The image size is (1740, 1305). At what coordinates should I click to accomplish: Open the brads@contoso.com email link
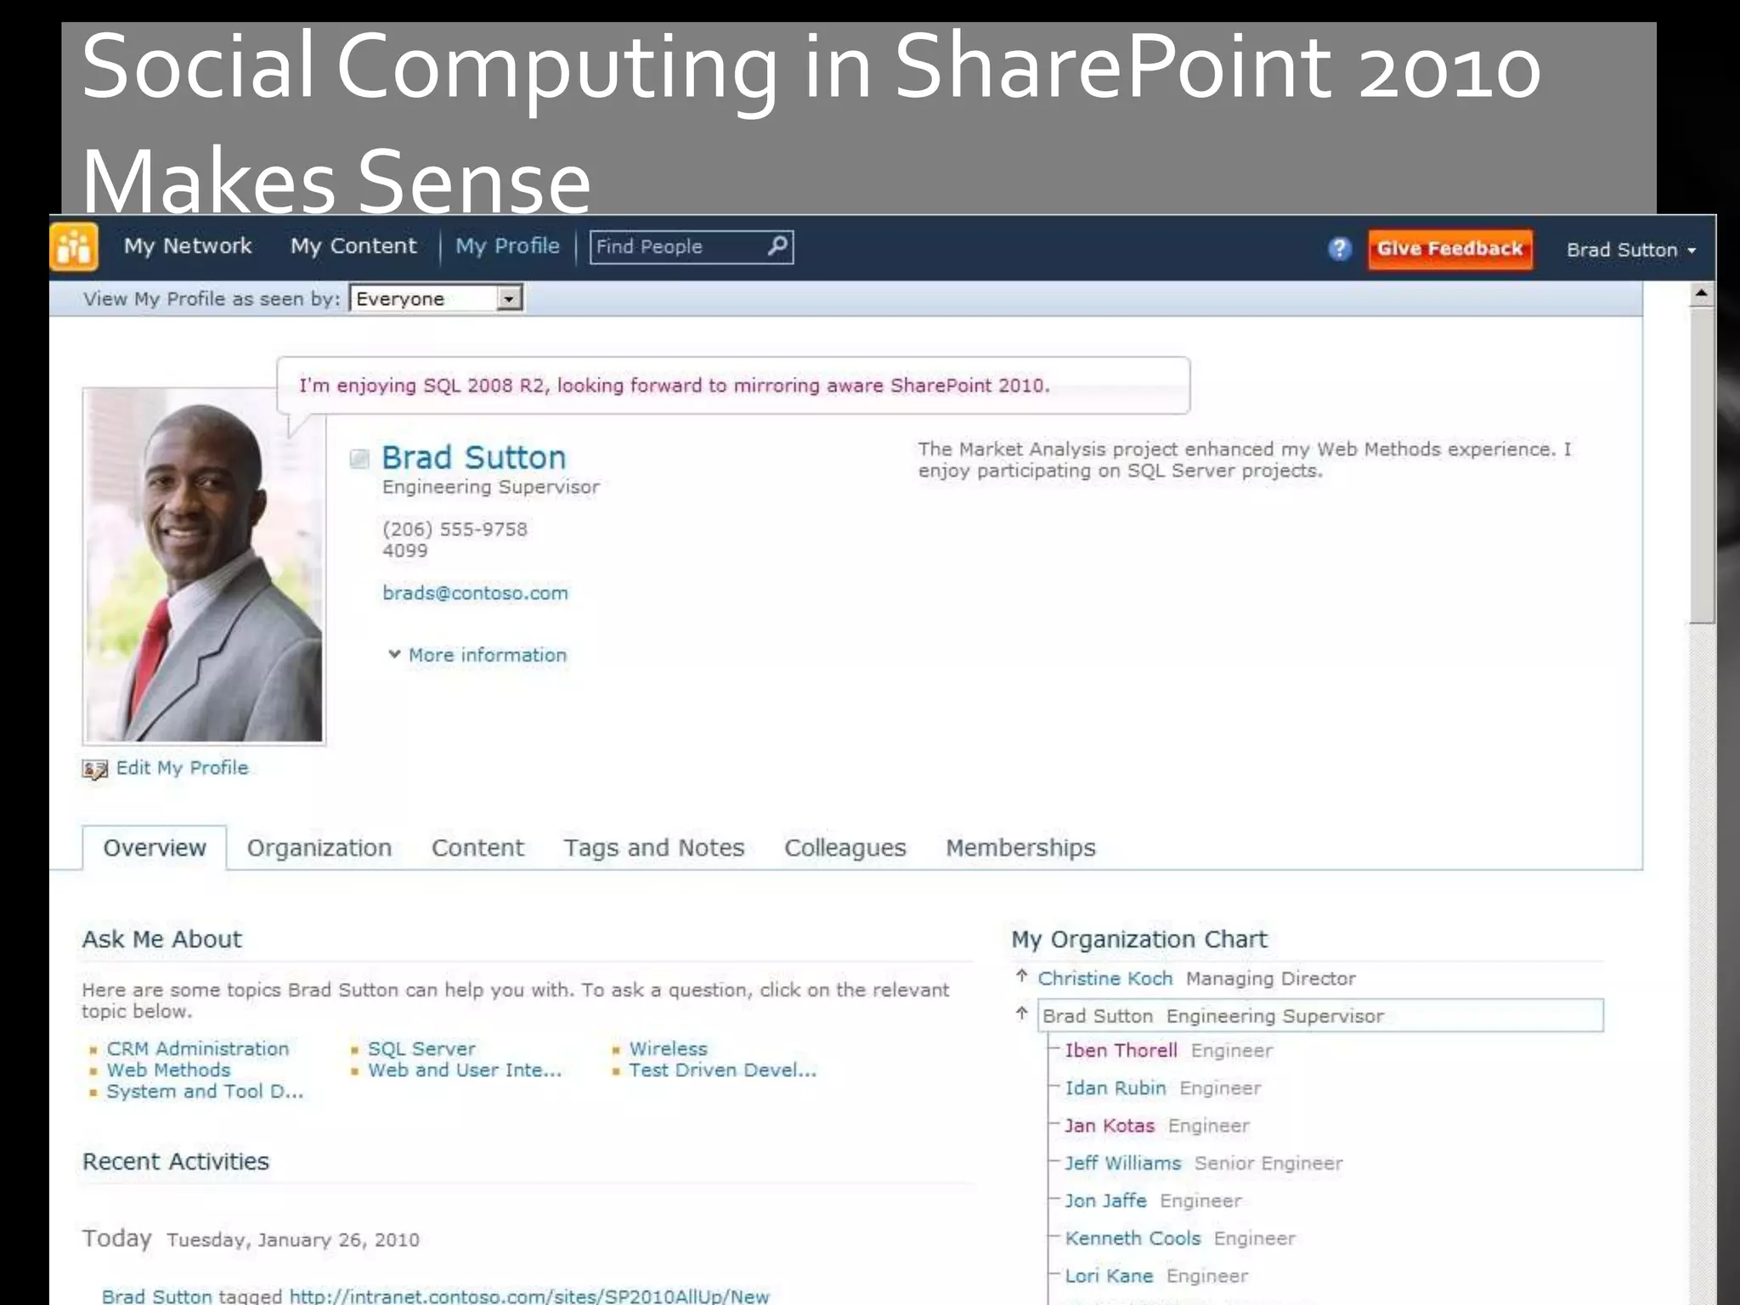(x=475, y=593)
